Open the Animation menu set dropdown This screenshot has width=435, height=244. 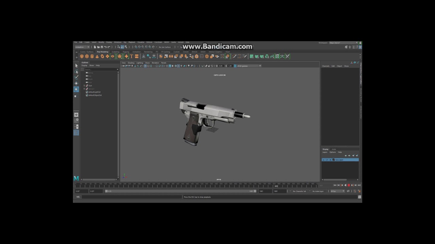pyautogui.click(x=82, y=47)
